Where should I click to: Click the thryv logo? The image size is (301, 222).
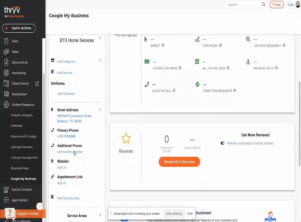pyautogui.click(x=13, y=12)
